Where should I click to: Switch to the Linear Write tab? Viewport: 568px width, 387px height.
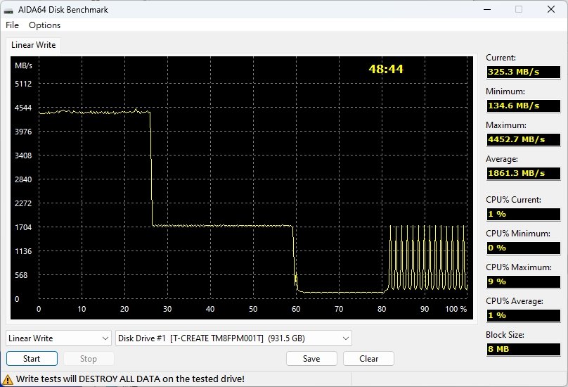pos(34,45)
